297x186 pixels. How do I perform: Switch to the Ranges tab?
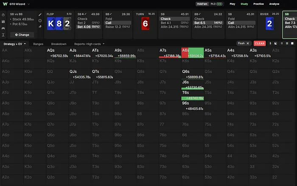38,44
